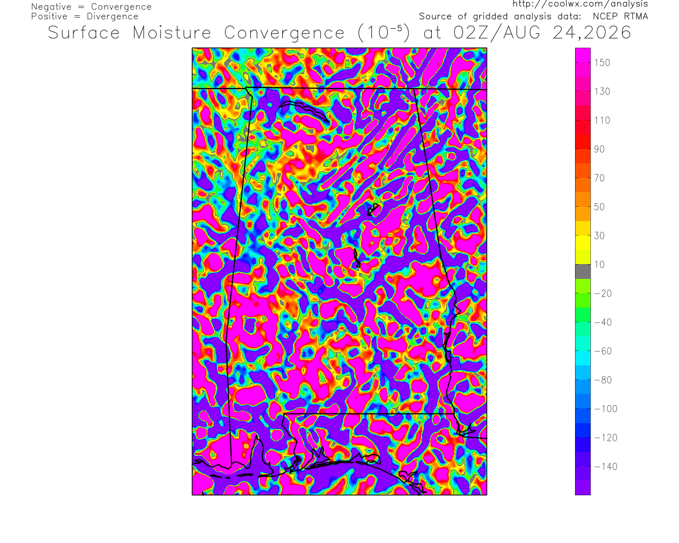The image size is (679, 543).
Task: Click the gray band near 10 on the legend
Action: pyautogui.click(x=583, y=271)
